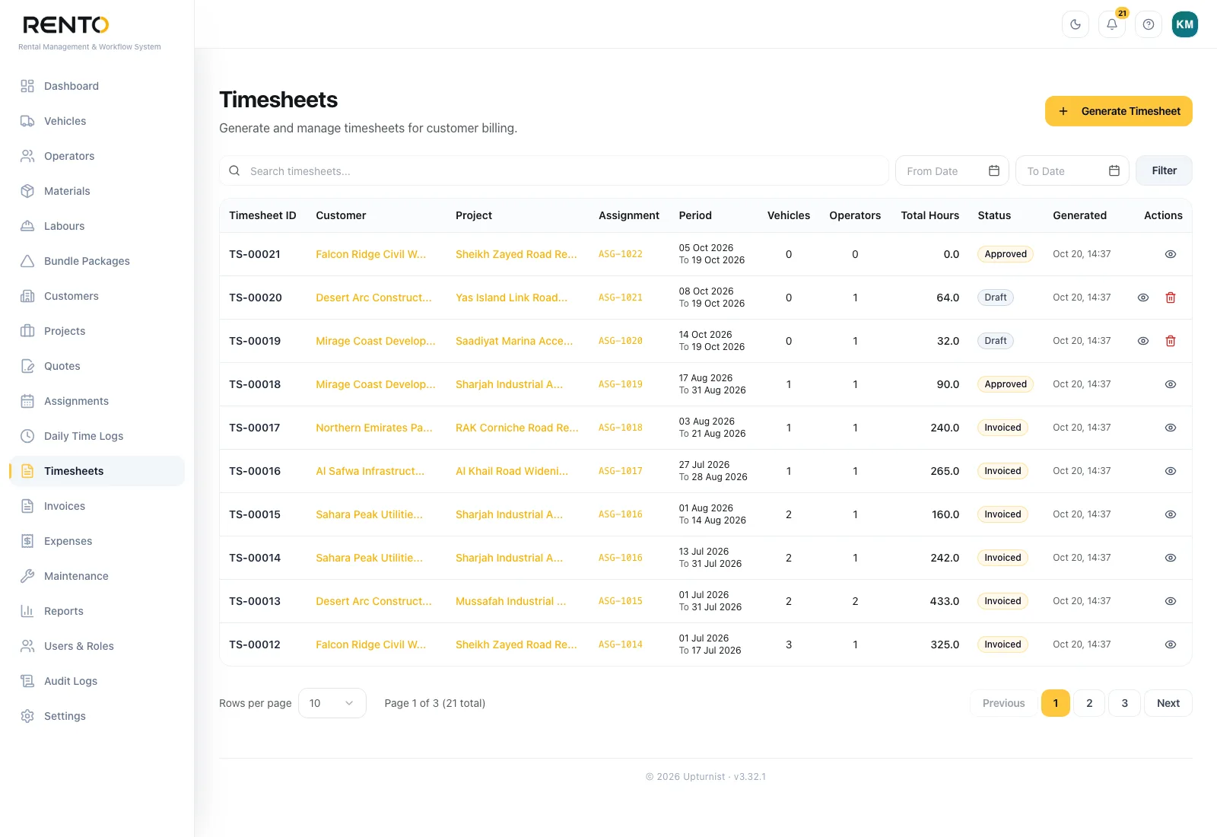1217x837 pixels.
Task: View timesheet TS-00017 eye icon
Action: [x=1171, y=428]
